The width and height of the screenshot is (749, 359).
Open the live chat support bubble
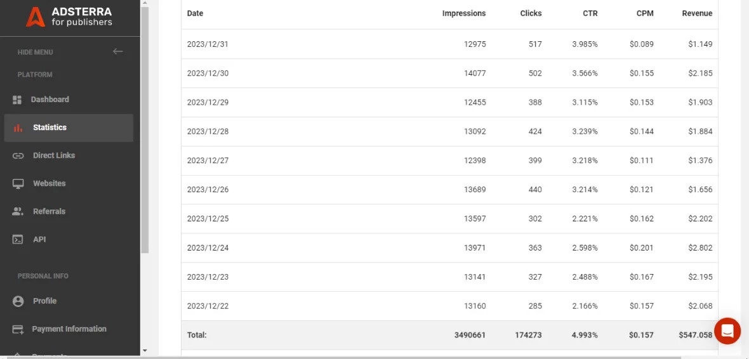(x=727, y=330)
